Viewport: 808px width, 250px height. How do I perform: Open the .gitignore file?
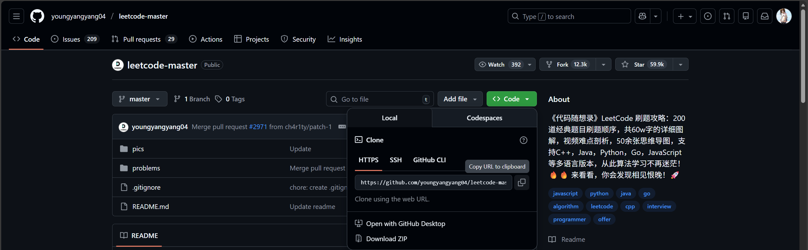146,187
